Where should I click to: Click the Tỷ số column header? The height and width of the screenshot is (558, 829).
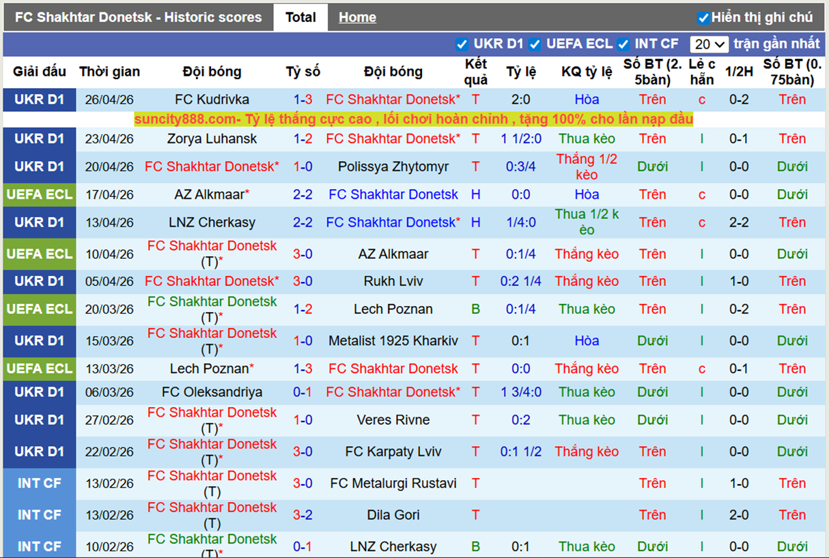tap(301, 71)
